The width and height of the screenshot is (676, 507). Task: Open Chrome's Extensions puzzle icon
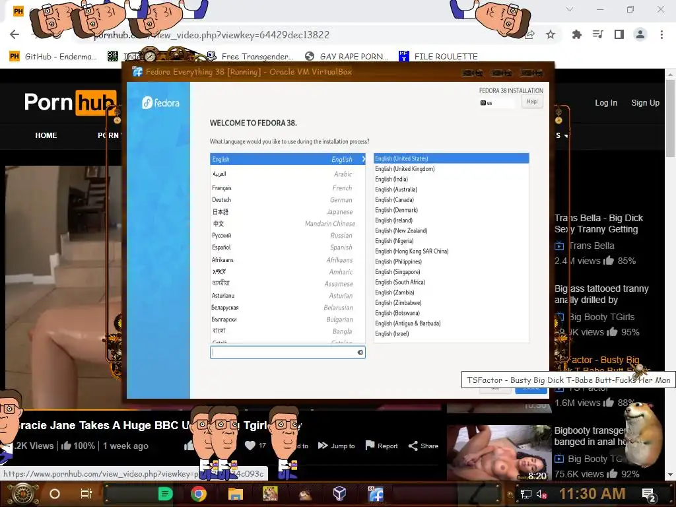click(x=576, y=34)
